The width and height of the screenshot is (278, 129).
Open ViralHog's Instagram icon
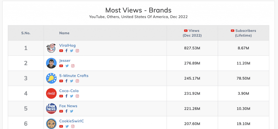(77, 51)
